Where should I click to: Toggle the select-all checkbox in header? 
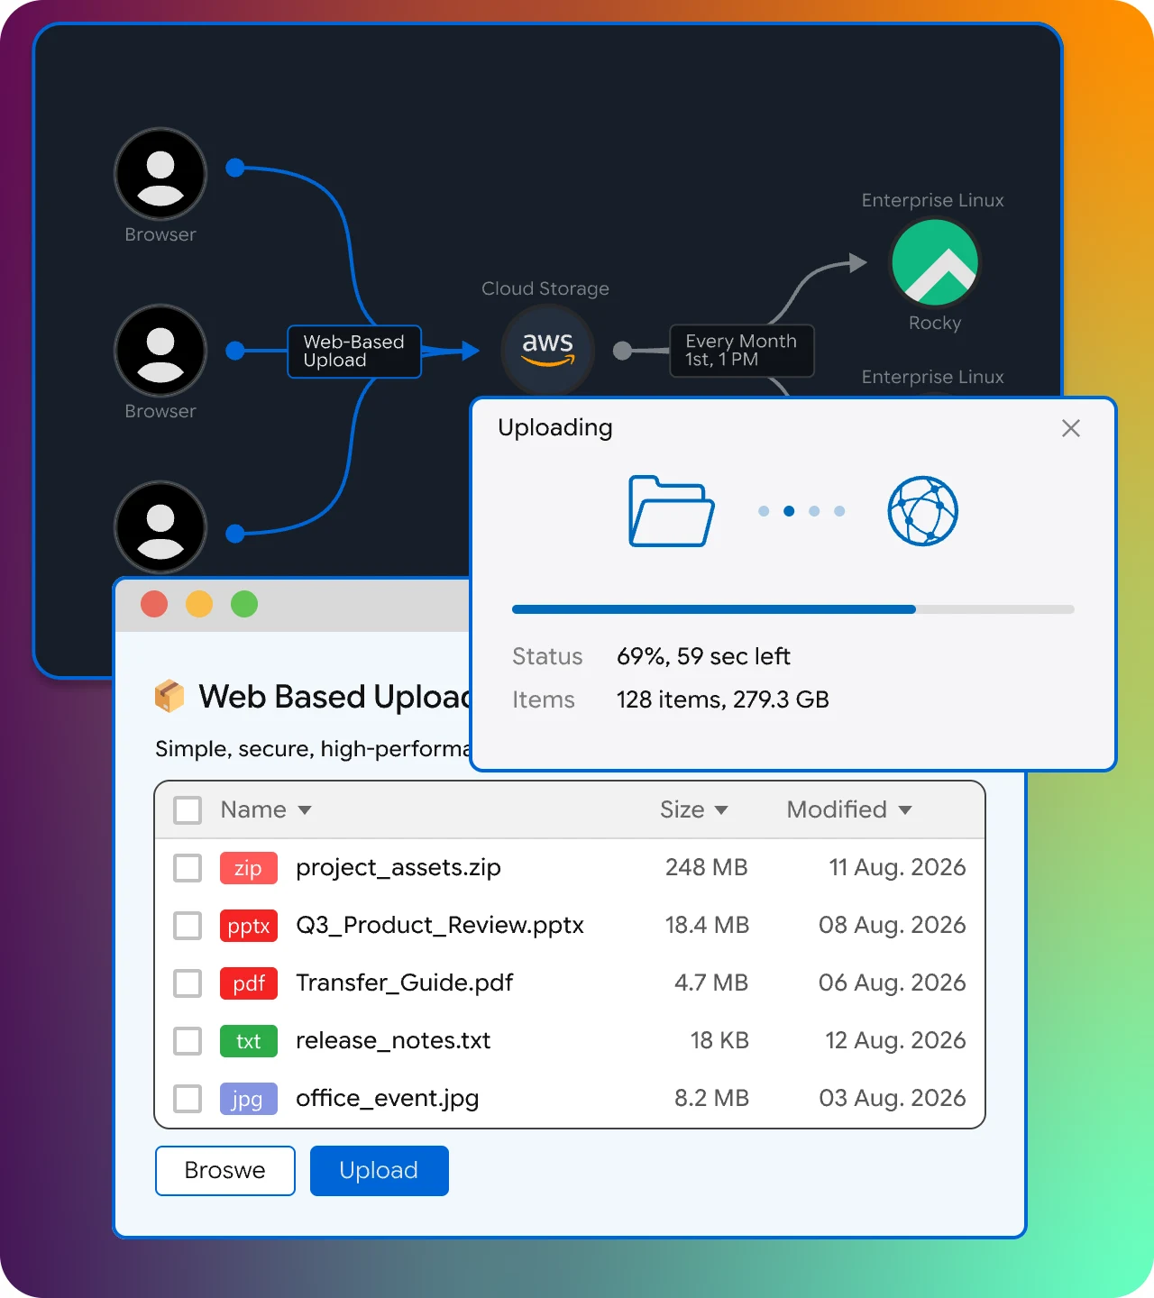(188, 810)
